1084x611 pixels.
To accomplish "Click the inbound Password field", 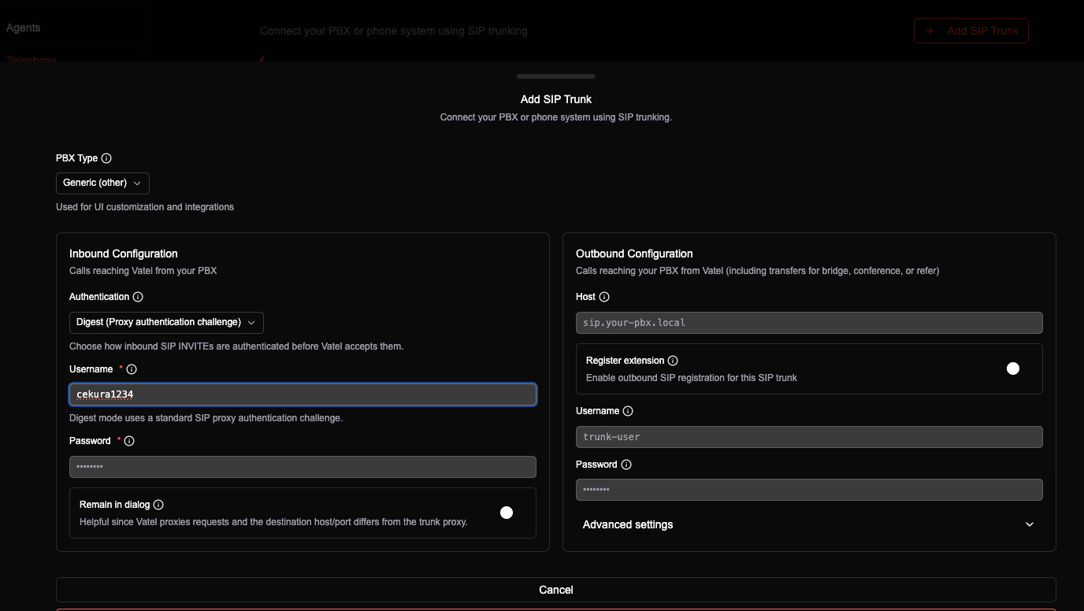I will (303, 466).
